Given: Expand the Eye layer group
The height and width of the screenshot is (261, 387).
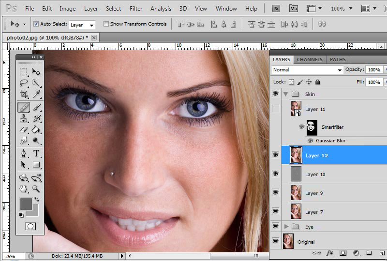Looking at the screenshot, I should pos(286,226).
